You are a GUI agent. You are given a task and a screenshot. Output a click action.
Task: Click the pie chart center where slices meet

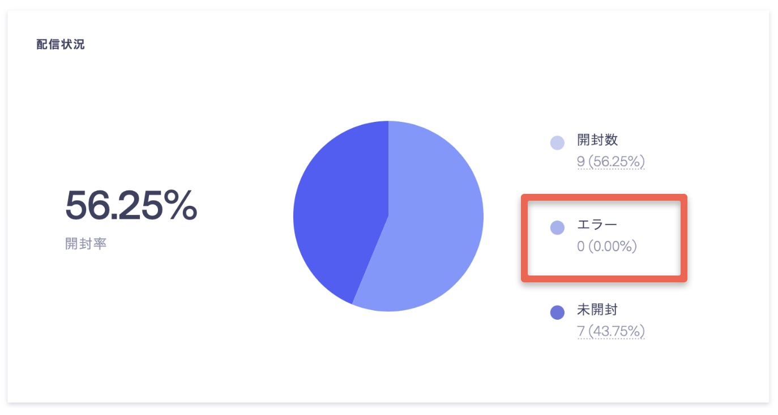tap(388, 216)
